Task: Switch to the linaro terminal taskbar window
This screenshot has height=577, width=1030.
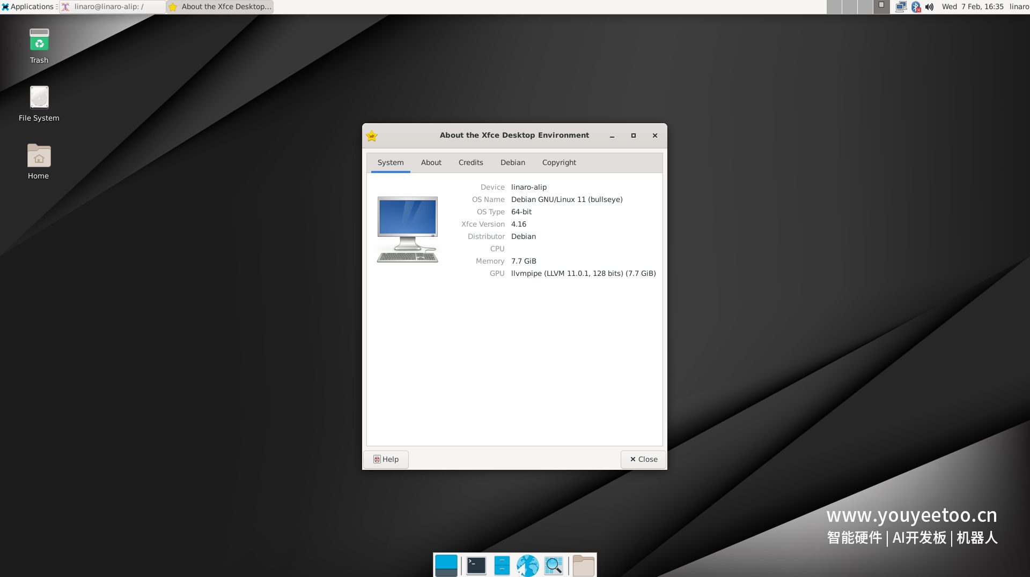Action: tap(112, 7)
